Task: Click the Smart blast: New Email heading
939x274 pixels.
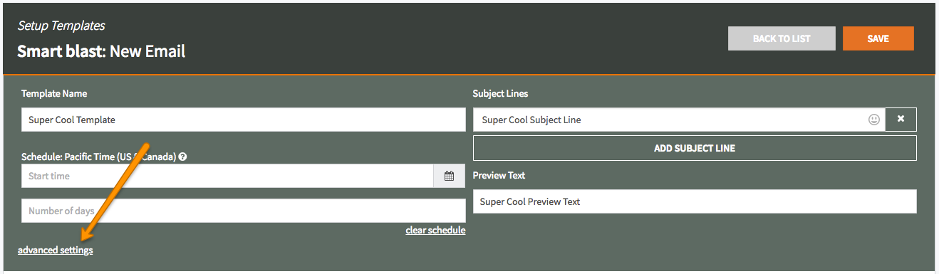Action: (101, 51)
